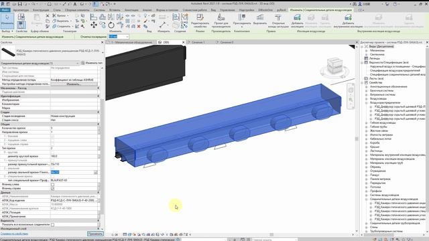Image resolution: width=429 pixels, height=241 pixels.
Task: Select the Align tool in ribbon
Action: coord(94,17)
